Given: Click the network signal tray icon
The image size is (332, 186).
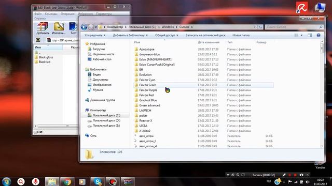Looking at the screenshot, I should [x=296, y=182].
